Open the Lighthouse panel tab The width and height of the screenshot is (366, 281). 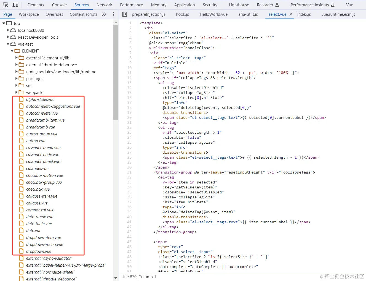pyautogui.click(x=239, y=5)
